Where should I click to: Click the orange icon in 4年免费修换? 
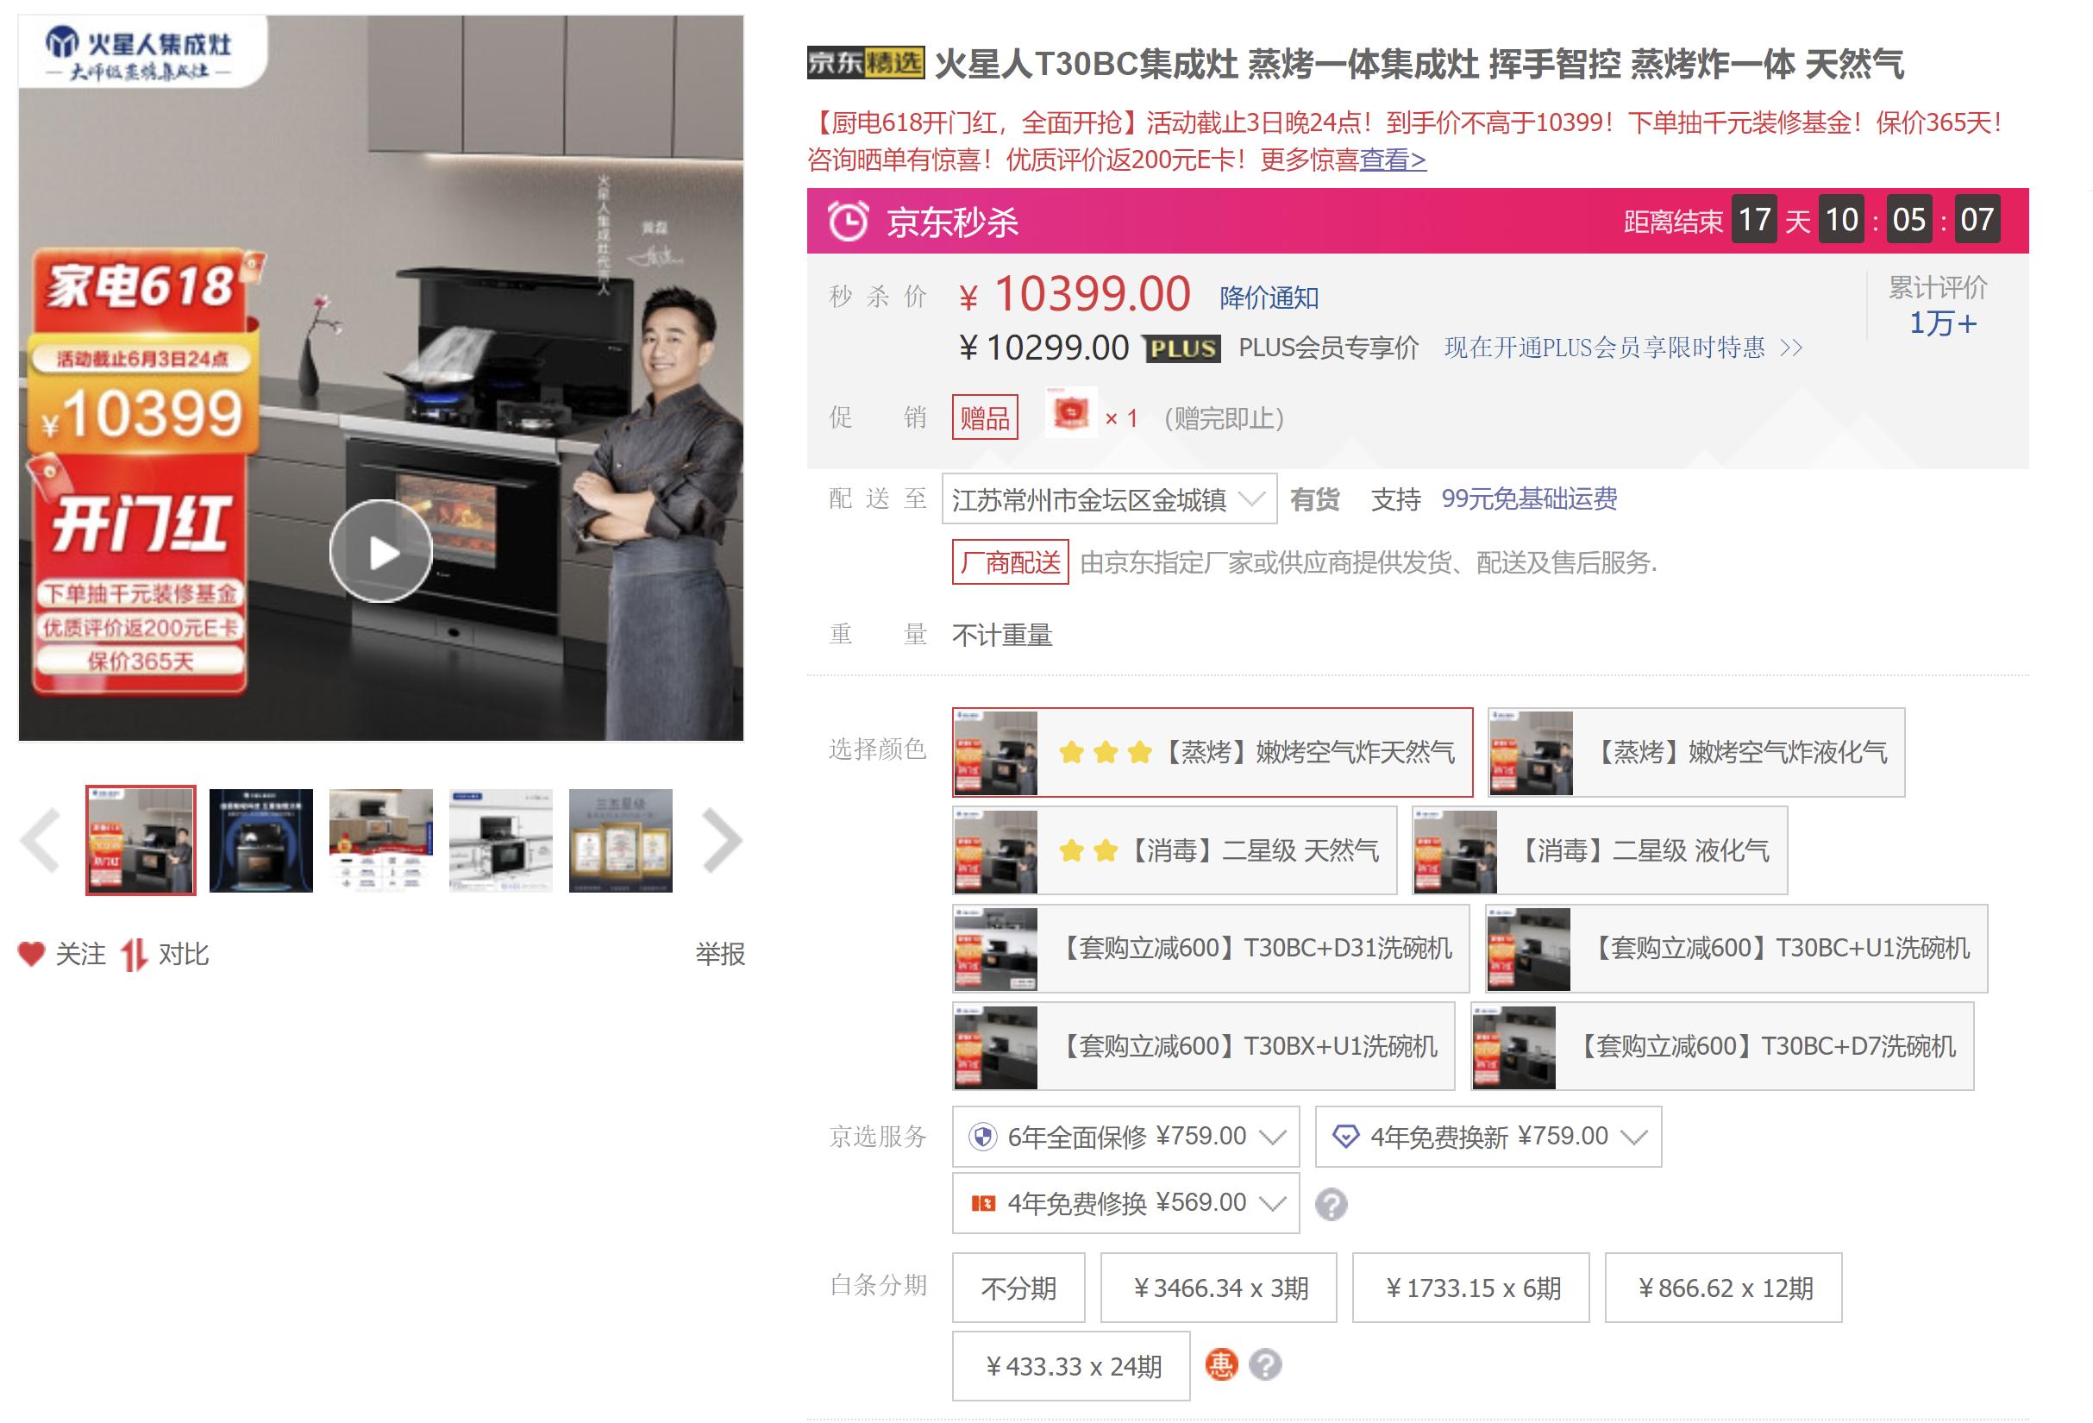(982, 1203)
